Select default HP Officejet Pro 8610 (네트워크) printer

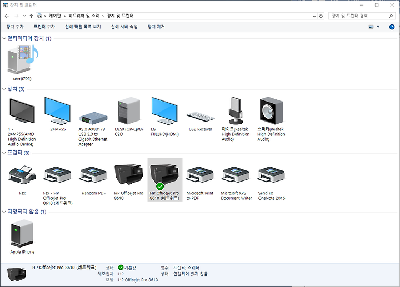coord(165,180)
